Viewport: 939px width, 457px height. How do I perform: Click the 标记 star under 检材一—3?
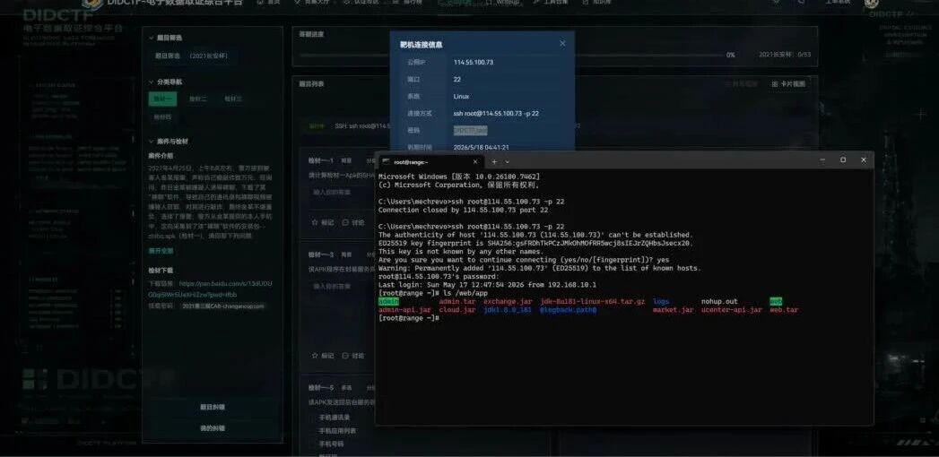322,356
